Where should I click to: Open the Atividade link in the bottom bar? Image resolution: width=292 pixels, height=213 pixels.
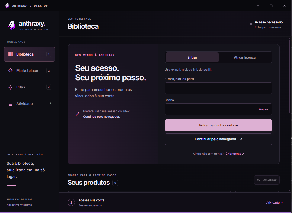[274, 202]
